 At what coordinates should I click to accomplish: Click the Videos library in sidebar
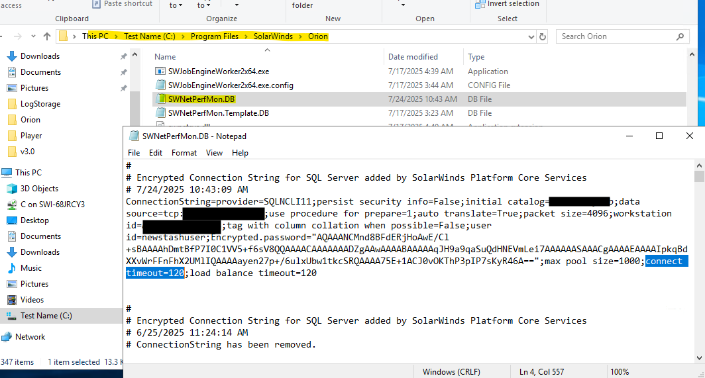pyautogui.click(x=32, y=300)
